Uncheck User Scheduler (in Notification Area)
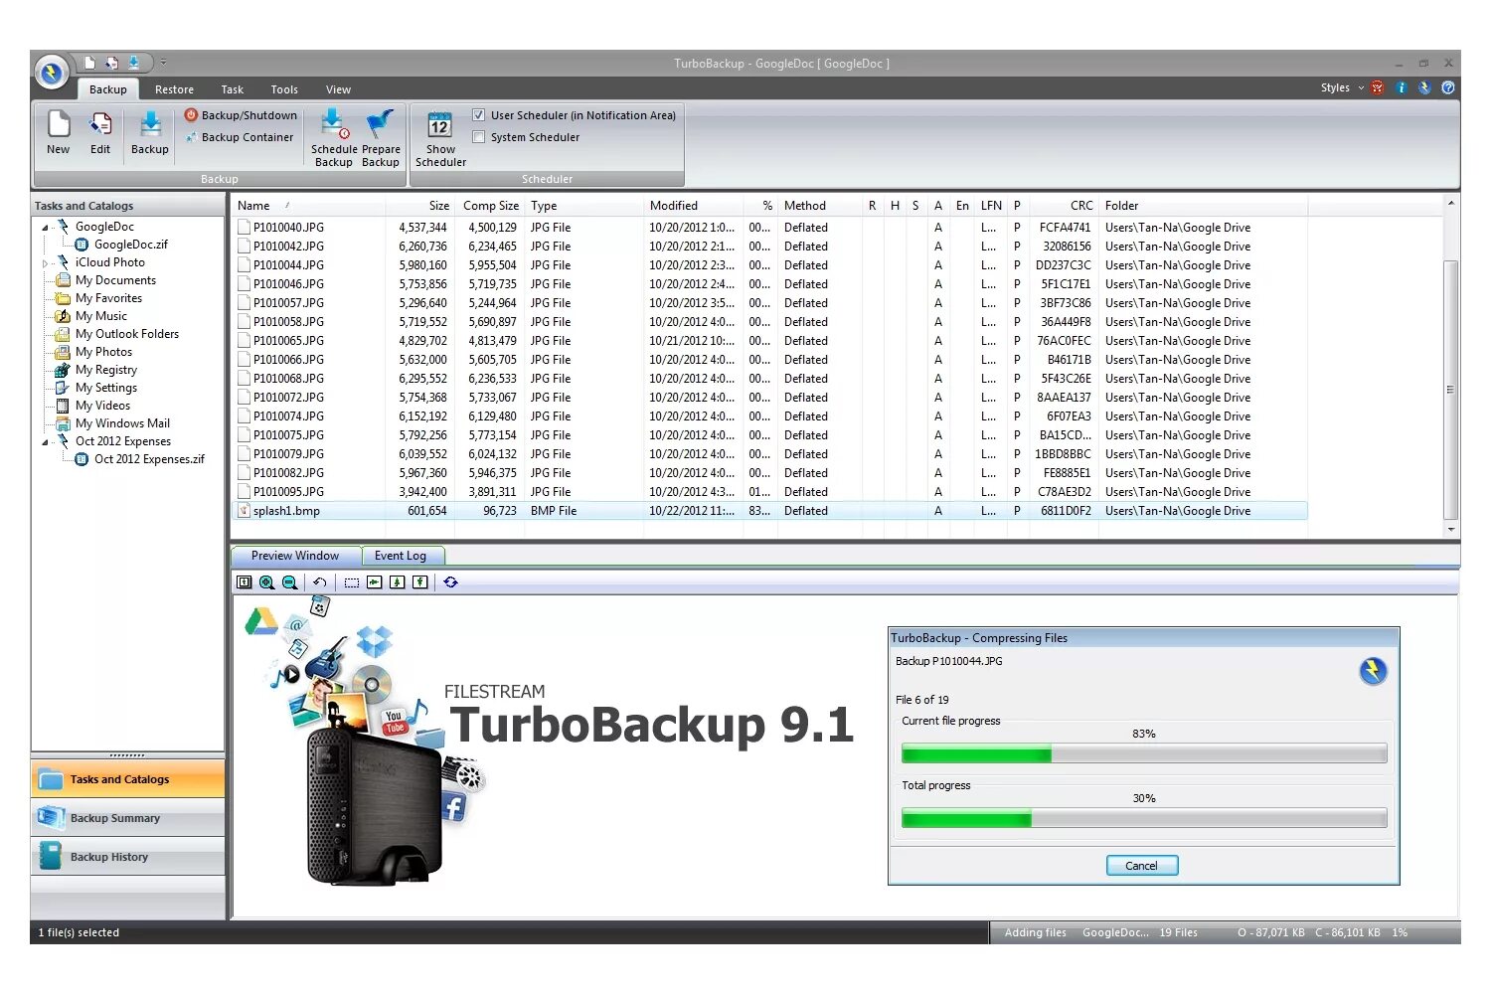This screenshot has width=1491, height=994. (479, 115)
